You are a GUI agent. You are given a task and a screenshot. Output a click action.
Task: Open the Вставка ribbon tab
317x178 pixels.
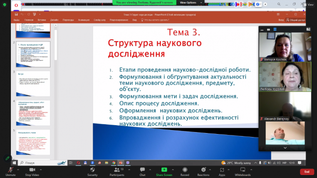[x=42, y=20]
